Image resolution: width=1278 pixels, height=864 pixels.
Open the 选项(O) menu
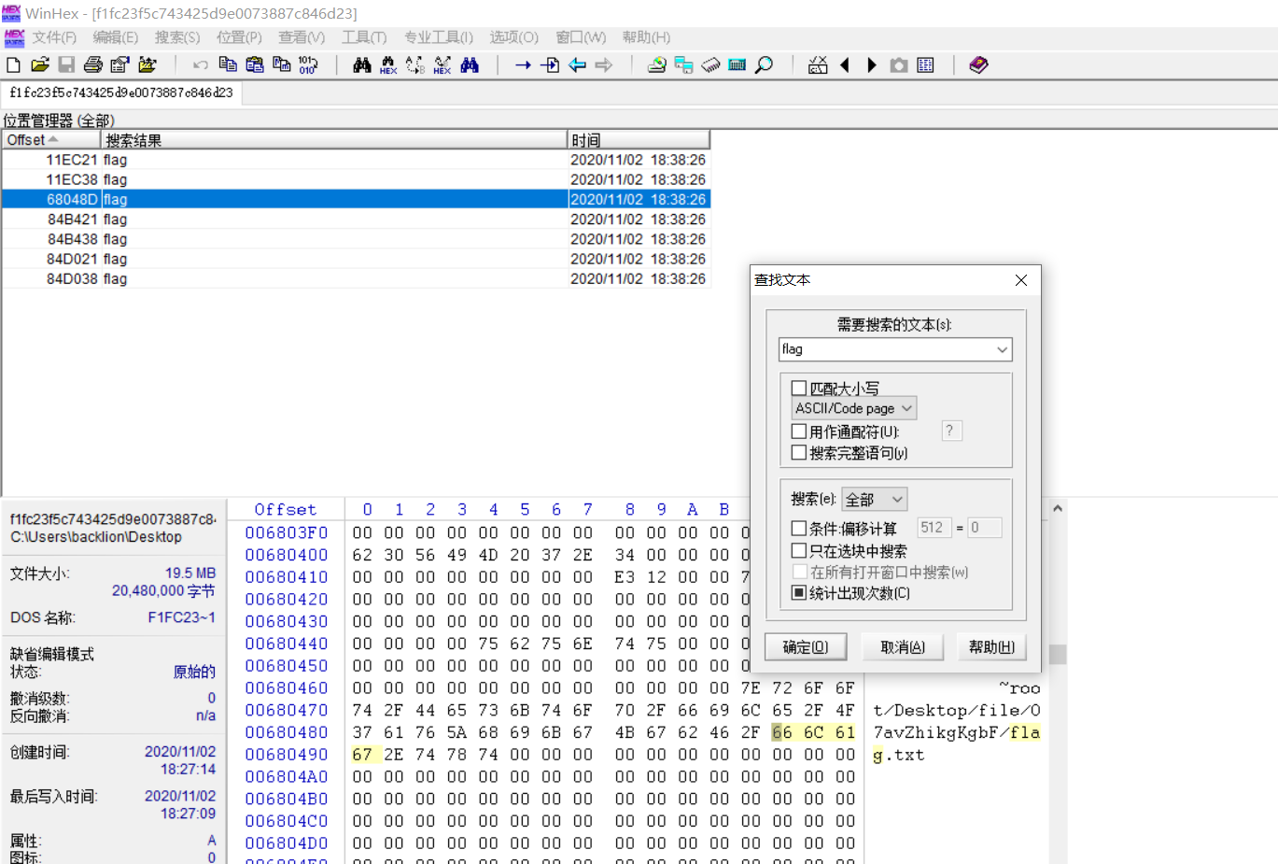(514, 37)
